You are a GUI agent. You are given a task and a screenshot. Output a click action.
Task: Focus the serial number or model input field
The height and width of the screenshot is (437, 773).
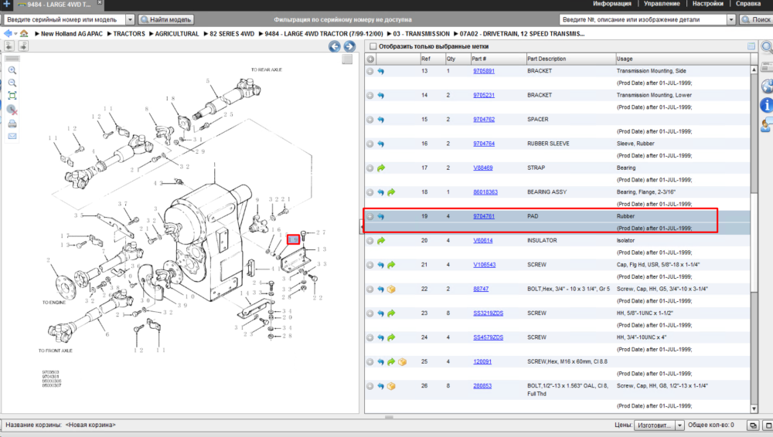pos(65,20)
